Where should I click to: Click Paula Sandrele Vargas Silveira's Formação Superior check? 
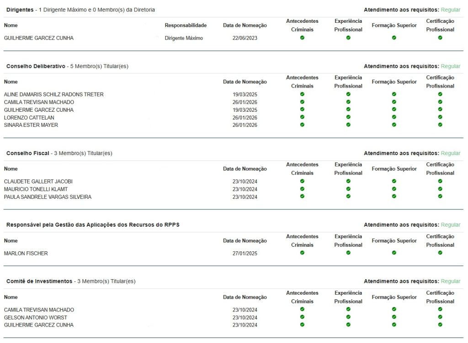pos(394,197)
